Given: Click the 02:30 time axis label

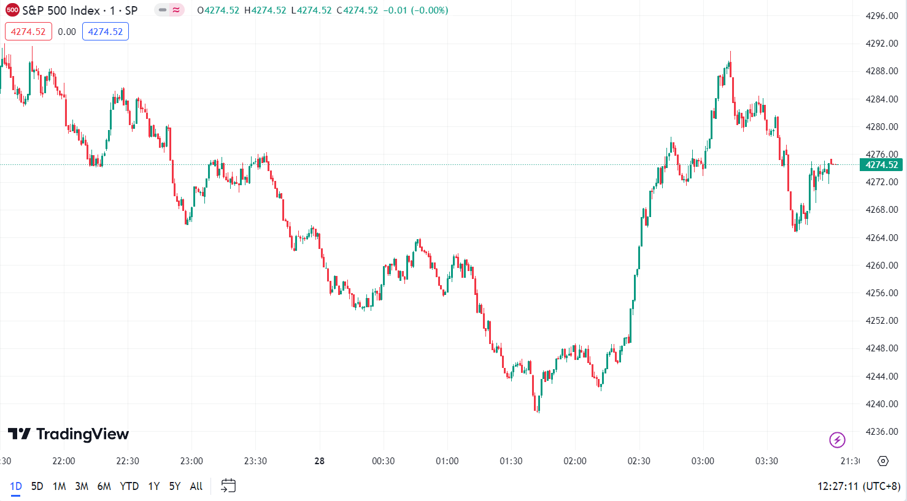Looking at the screenshot, I should tap(639, 461).
